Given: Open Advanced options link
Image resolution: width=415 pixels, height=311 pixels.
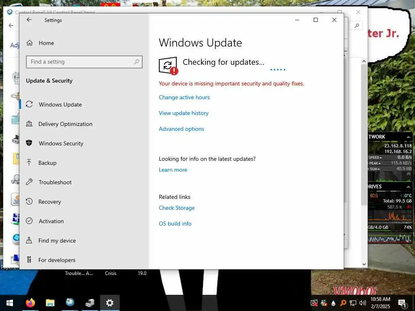Looking at the screenshot, I should (181, 129).
